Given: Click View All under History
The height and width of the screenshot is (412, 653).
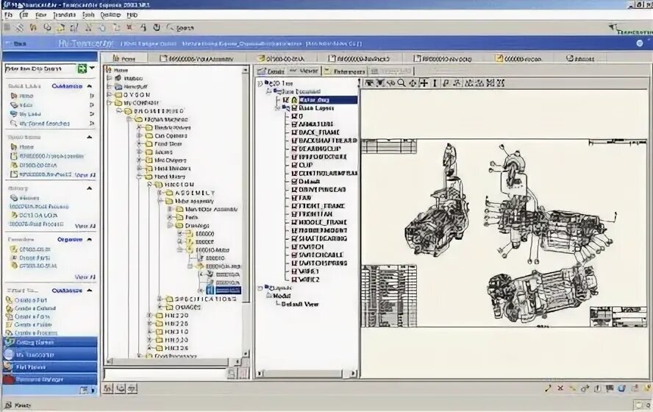Looking at the screenshot, I should click(85, 226).
